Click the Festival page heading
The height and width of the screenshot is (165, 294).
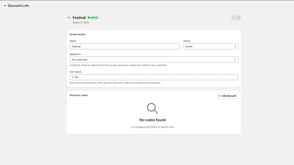pos(79,18)
